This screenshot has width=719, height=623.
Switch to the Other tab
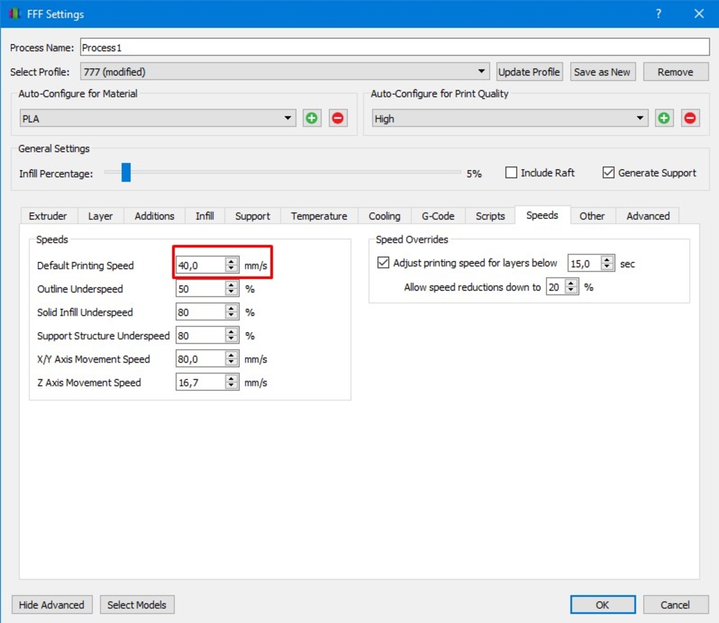592,216
